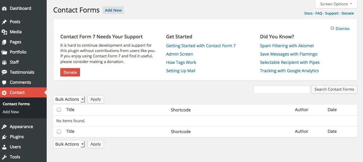Click the Dismiss circle-x icon
This screenshot has width=363, height=162.
click(332, 29)
